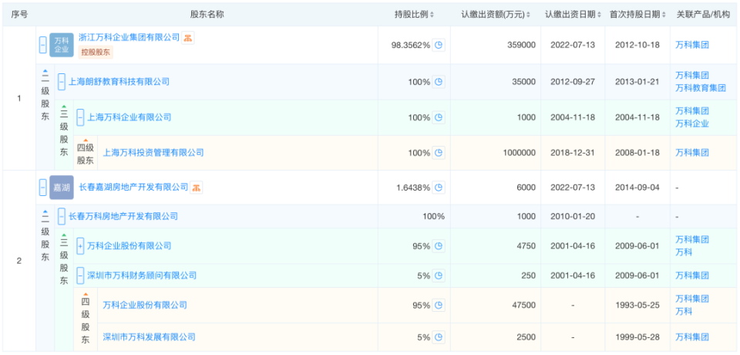Viewport: 740px width, 355px height.
Task: Open pie chart icon in the 4750 万科企业股份 row
Action: click(x=439, y=246)
